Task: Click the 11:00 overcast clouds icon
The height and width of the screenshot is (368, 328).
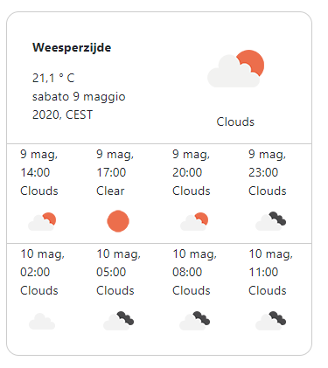Action: [x=270, y=321]
